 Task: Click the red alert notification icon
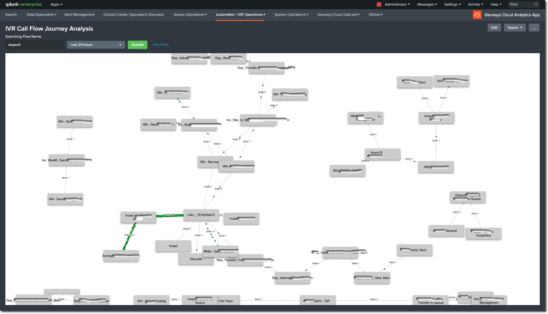tap(379, 4)
